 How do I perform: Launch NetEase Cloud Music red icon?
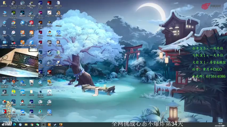[x=31, y=24]
